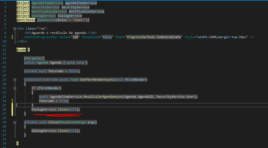This screenshot has height=148, width=268.
Task: Click line number 28 in the gutter
Action: (4, 118)
